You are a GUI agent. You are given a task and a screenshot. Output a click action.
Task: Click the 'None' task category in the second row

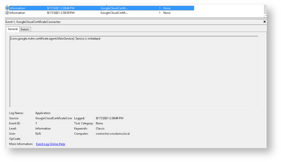[x=167, y=13]
